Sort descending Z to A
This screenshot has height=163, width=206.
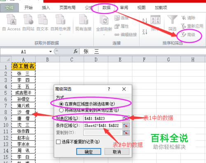tap(145, 32)
